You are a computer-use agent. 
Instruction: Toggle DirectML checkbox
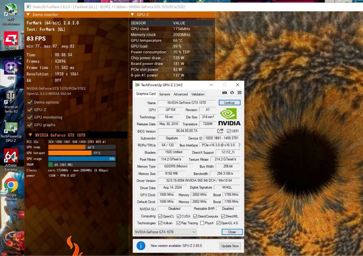pos(223,216)
